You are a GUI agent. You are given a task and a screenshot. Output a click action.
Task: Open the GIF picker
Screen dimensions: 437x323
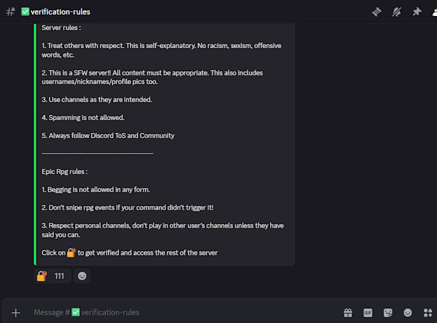coord(368,313)
